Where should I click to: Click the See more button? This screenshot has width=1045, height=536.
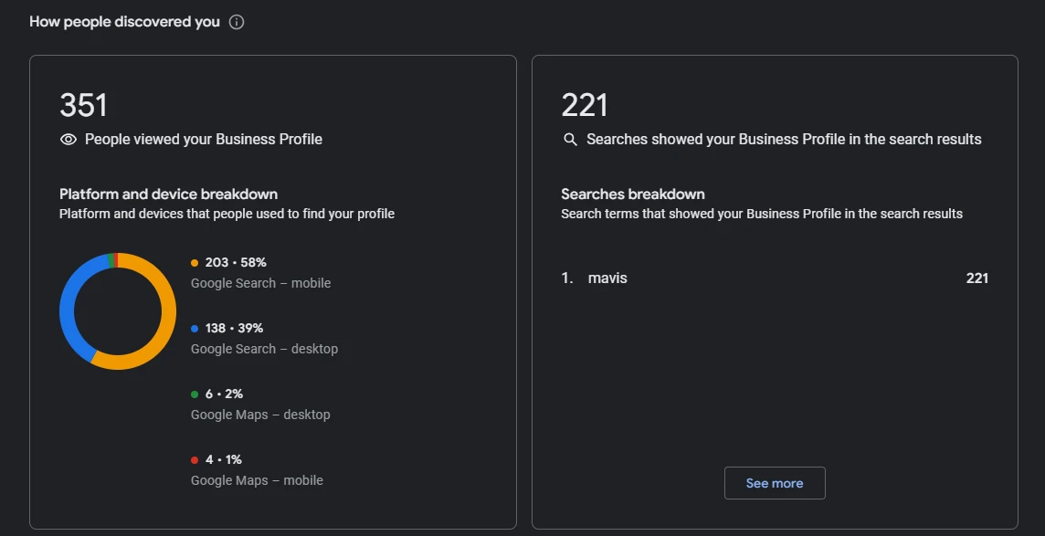pyautogui.click(x=775, y=483)
